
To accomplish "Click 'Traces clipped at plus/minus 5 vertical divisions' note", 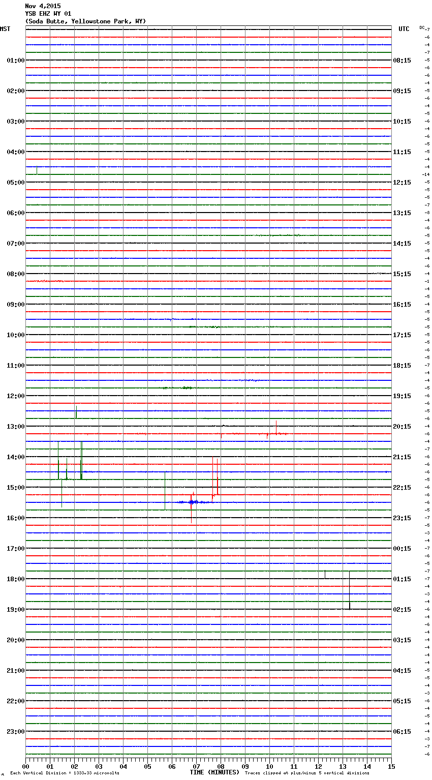I will tap(307, 773).
